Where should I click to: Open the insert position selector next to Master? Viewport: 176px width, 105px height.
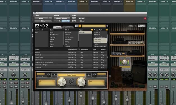coord(51,18)
